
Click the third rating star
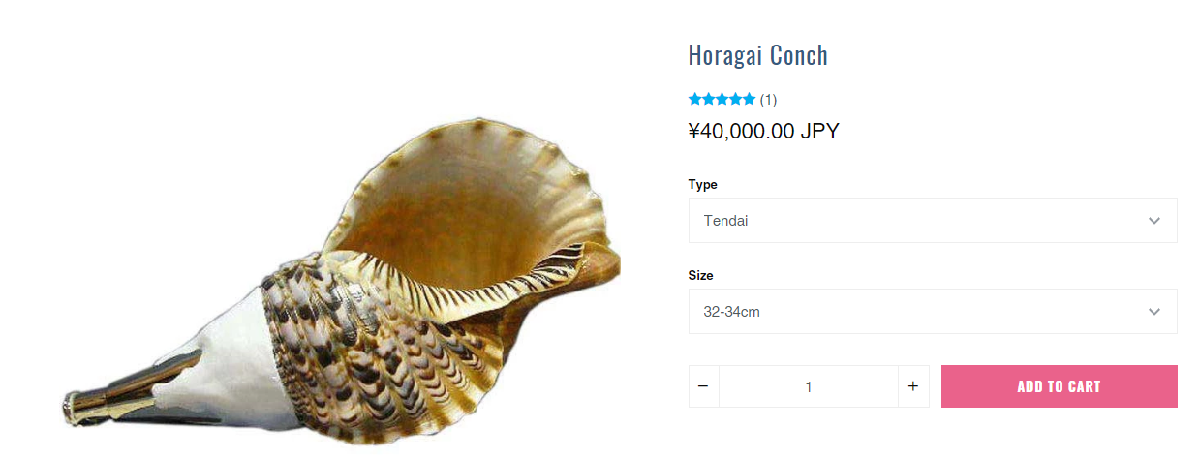click(x=722, y=99)
